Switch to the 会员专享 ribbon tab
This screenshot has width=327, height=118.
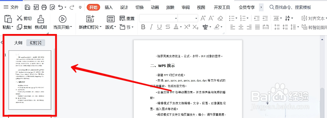[x=247, y=8]
